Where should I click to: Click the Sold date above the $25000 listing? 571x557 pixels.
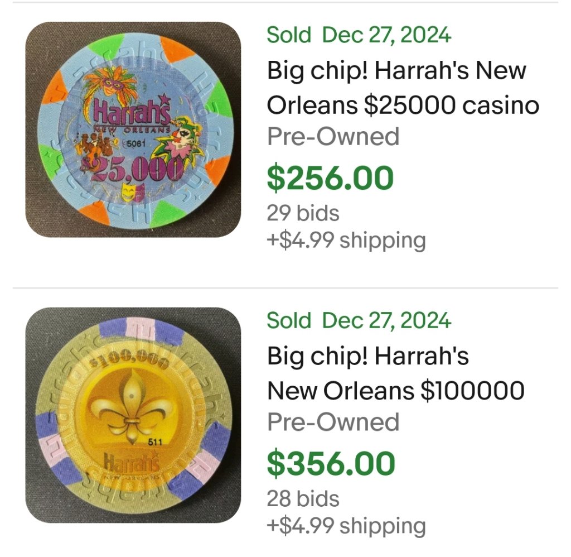pos(359,35)
